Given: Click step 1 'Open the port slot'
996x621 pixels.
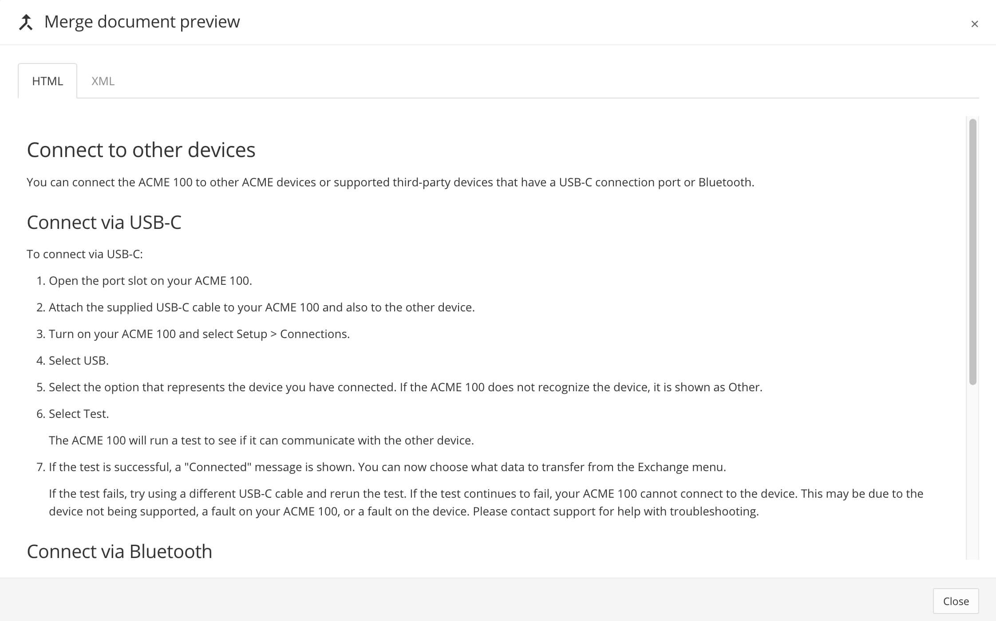Looking at the screenshot, I should click(150, 281).
